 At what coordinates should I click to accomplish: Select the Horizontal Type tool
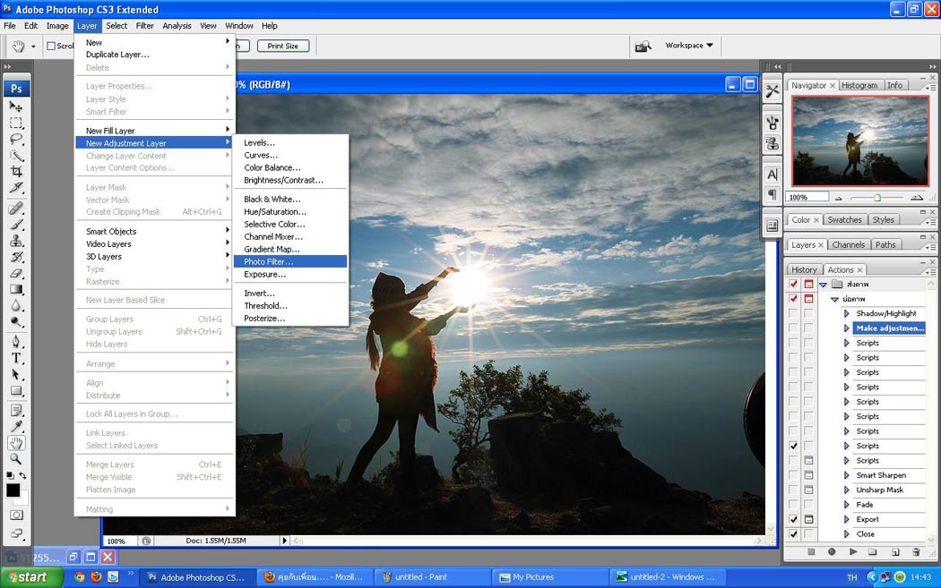16,358
